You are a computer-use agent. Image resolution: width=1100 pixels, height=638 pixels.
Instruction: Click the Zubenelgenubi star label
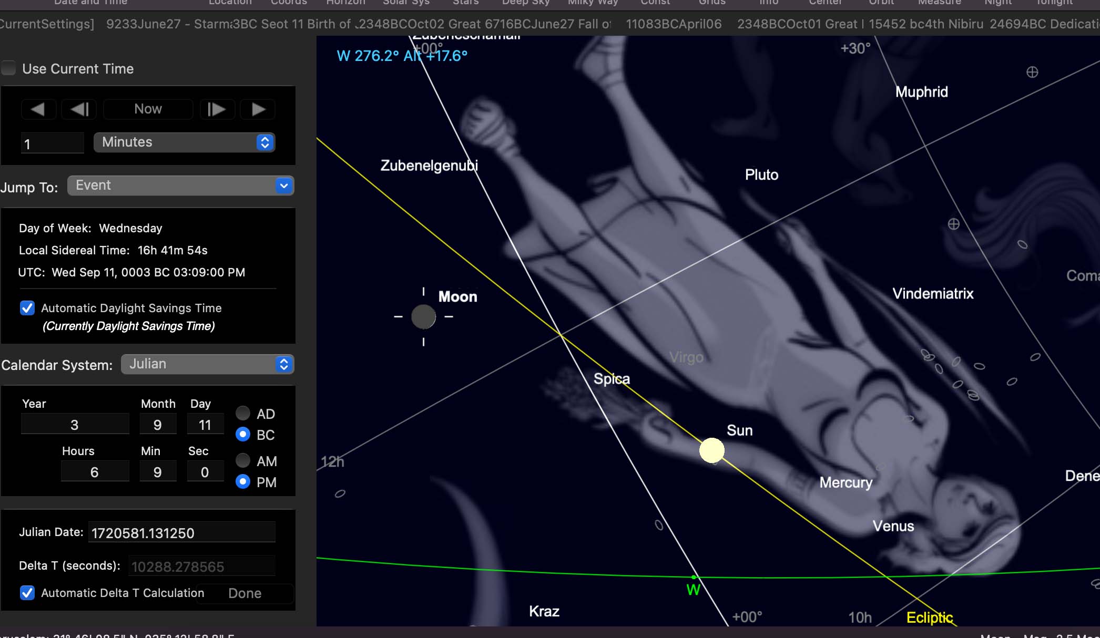[429, 166]
